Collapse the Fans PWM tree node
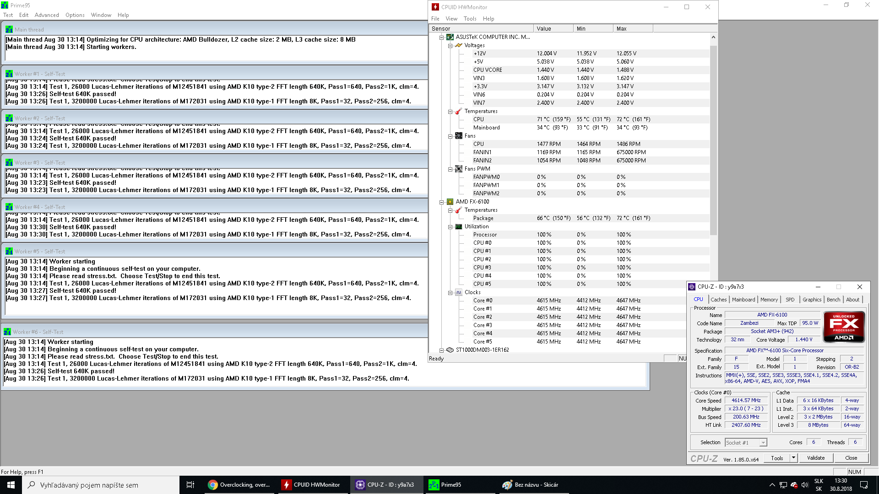The image size is (879, 494). pos(450,169)
